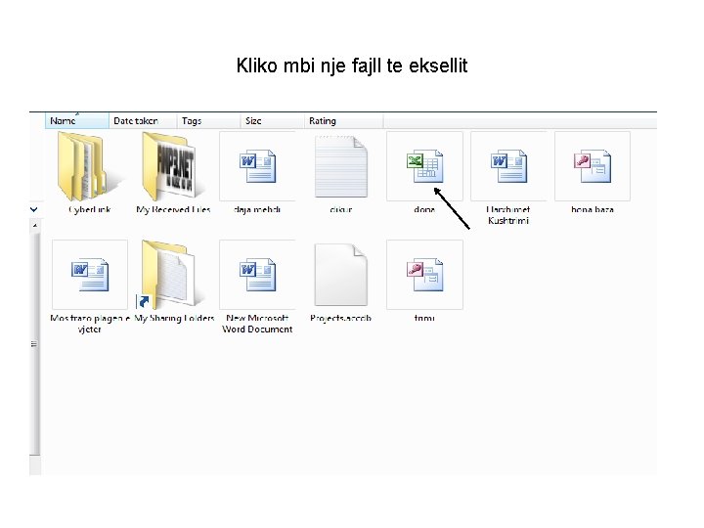Sort files by the Date taken column
Screen dimensions: 704x528
pos(143,121)
